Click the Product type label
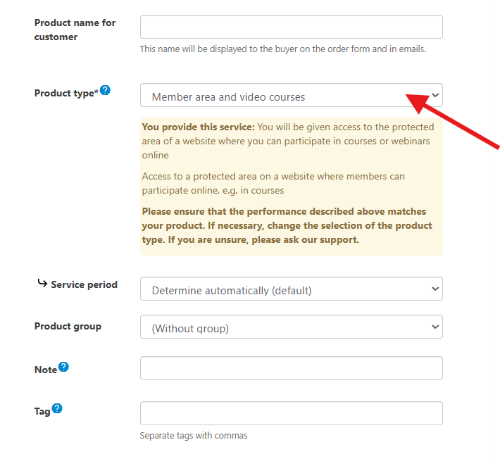Image resolution: width=500 pixels, height=459 pixels. (66, 93)
